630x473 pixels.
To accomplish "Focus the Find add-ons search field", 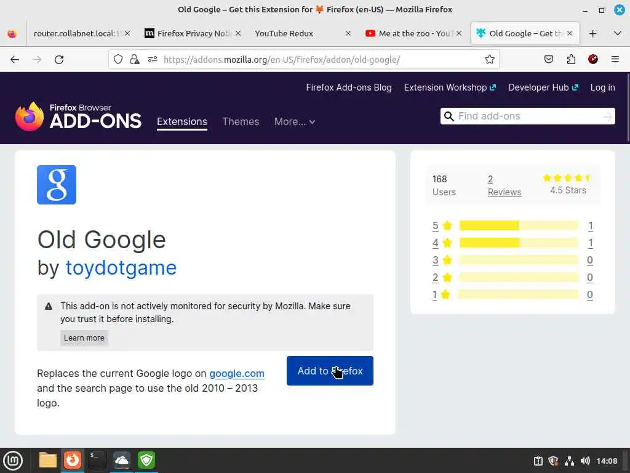I will (x=528, y=116).
